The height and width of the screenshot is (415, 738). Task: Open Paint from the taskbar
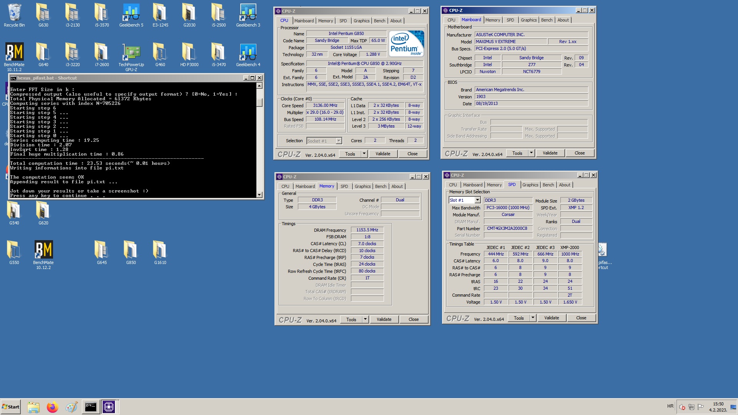71,407
